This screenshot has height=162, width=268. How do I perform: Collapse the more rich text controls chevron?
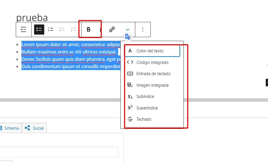pos(127,30)
